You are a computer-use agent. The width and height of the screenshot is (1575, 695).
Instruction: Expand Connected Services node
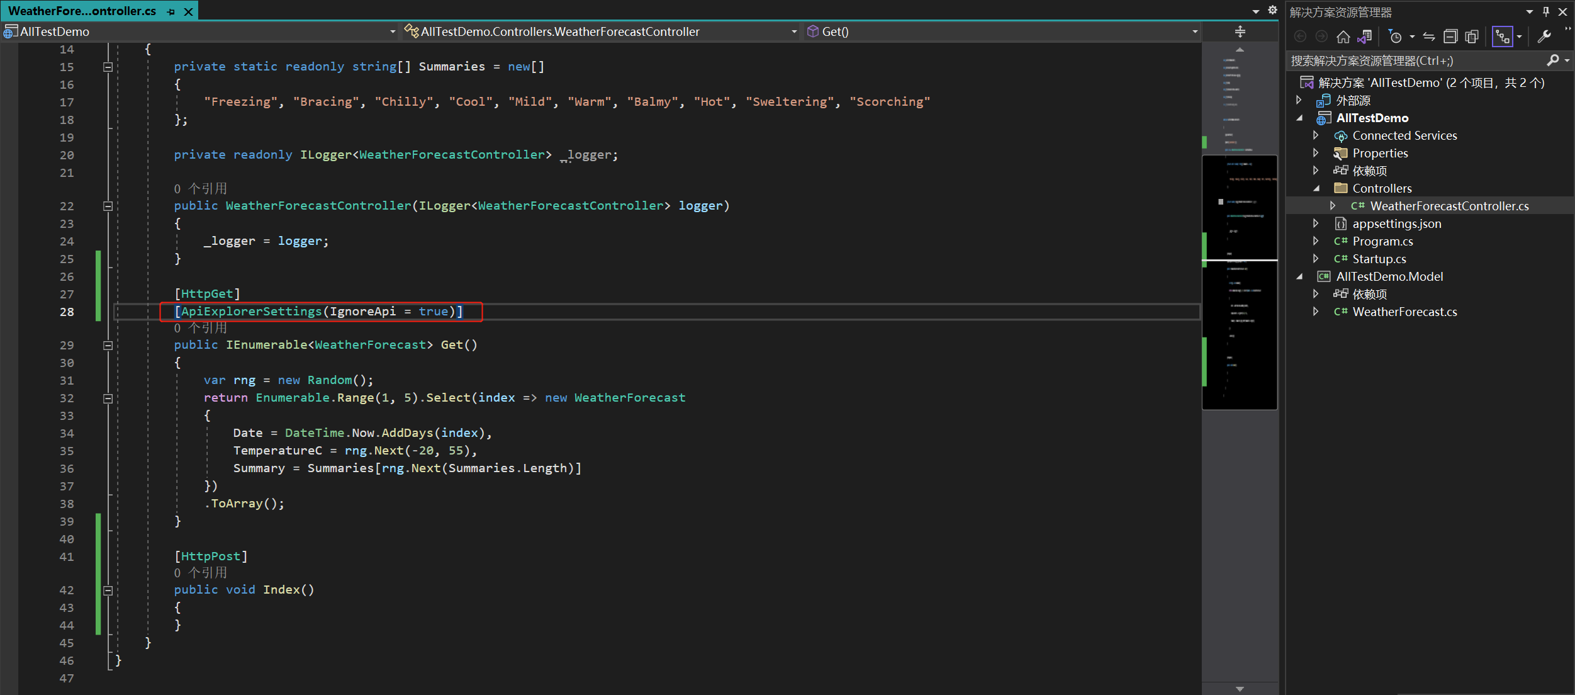click(x=1316, y=135)
